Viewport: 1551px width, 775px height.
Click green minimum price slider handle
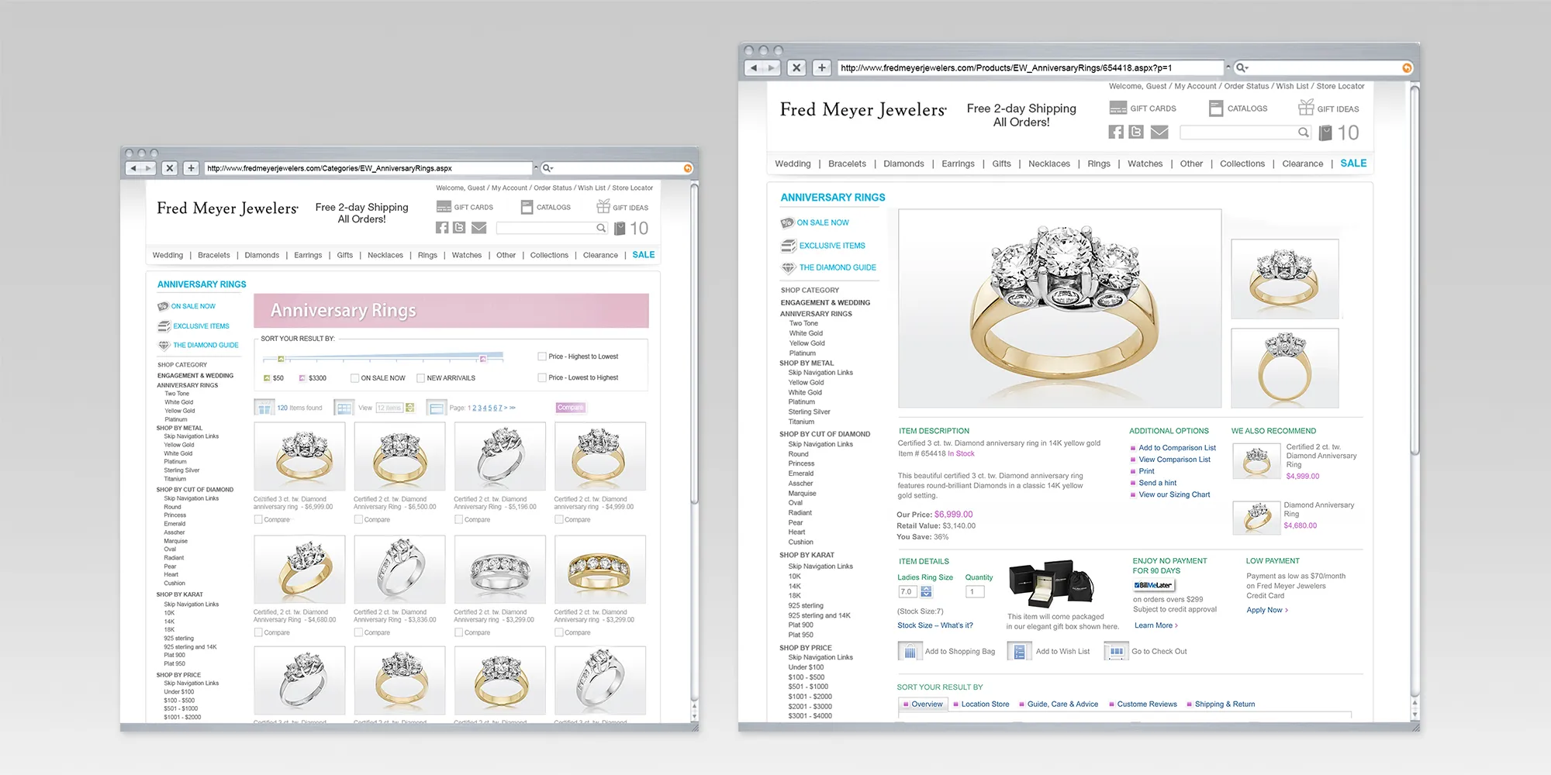(281, 359)
